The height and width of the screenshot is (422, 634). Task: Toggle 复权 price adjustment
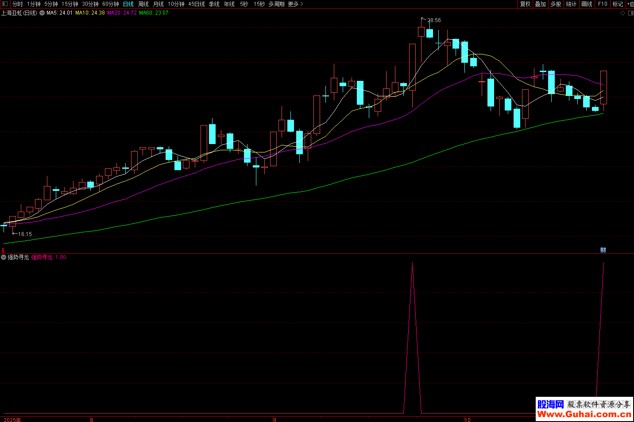(x=525, y=4)
